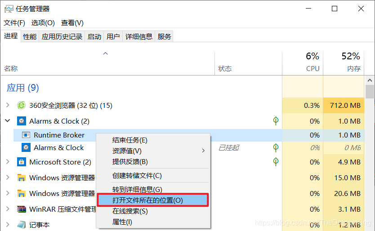Image resolution: width=375 pixels, height=231 pixels.
Task: Click the Runtime Broker process icon
Action: click(26, 135)
